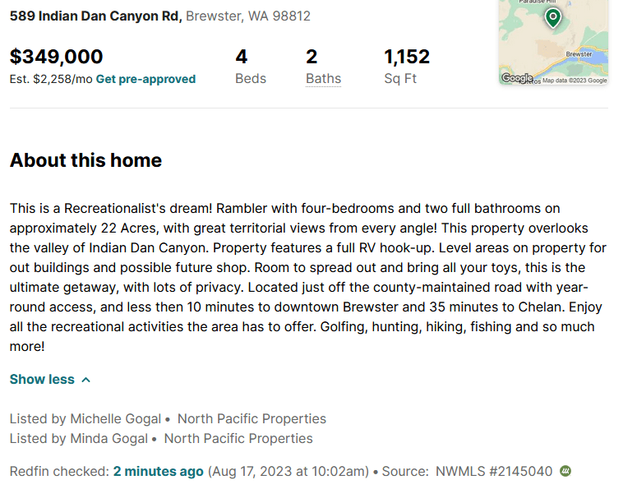Click the $349,000 listing price
Viewport: 623px width, 503px height.
(x=57, y=57)
